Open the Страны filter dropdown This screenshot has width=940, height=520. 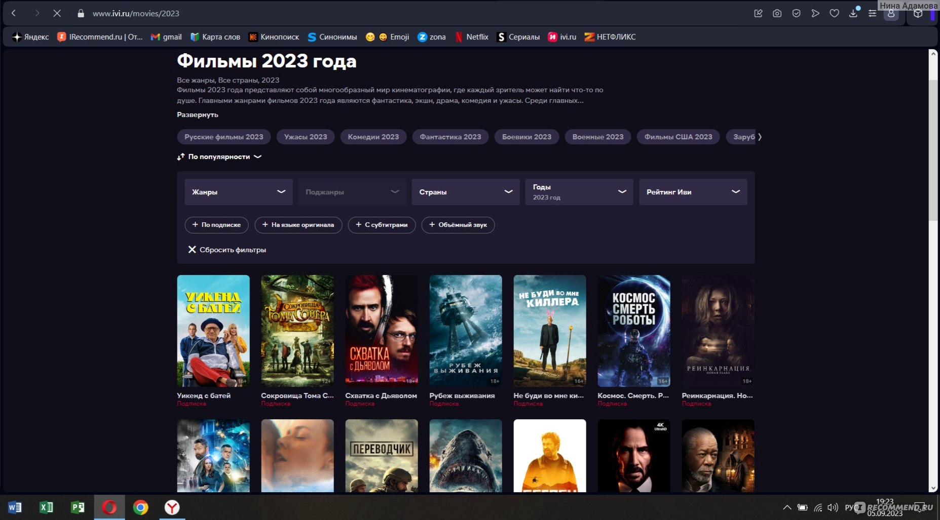(x=466, y=192)
